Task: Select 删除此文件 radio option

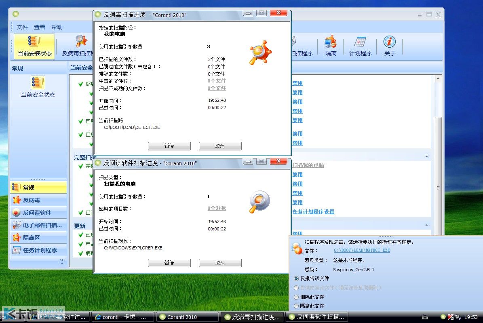Action: coord(296,297)
